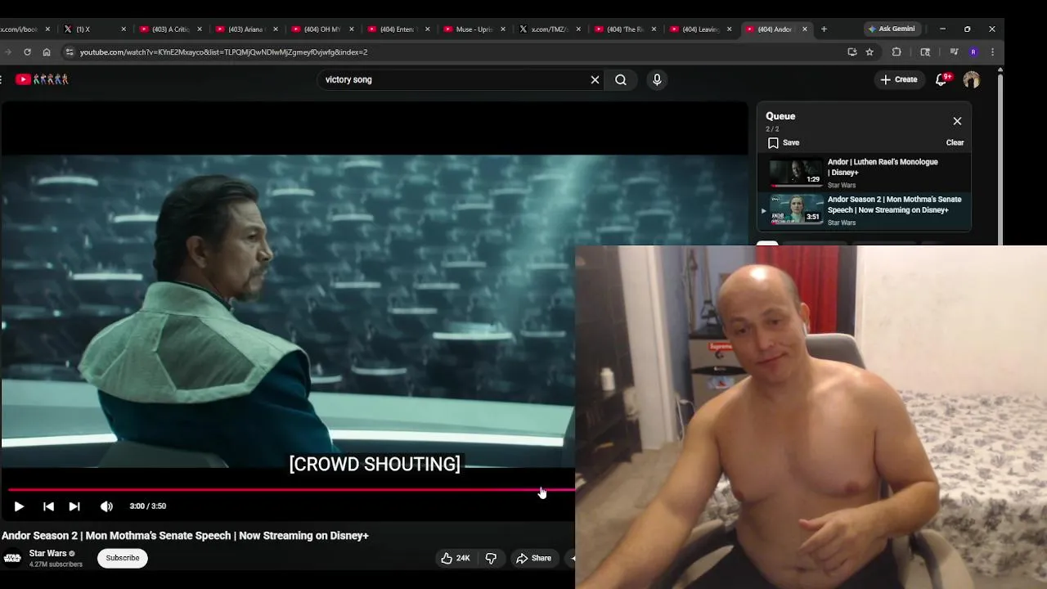Select the Mon Mothma Senate Speech queue thumbnail
Image resolution: width=1047 pixels, height=589 pixels.
(x=796, y=209)
